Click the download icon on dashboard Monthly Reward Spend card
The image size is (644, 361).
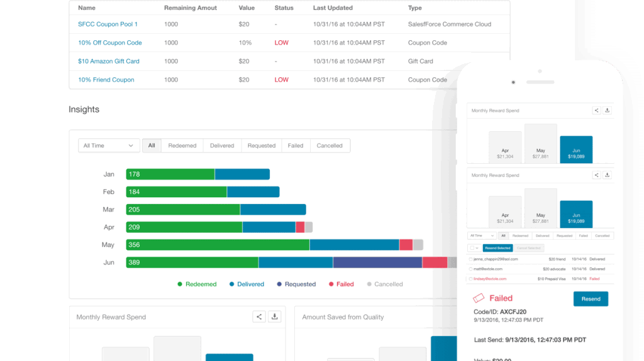click(x=275, y=316)
